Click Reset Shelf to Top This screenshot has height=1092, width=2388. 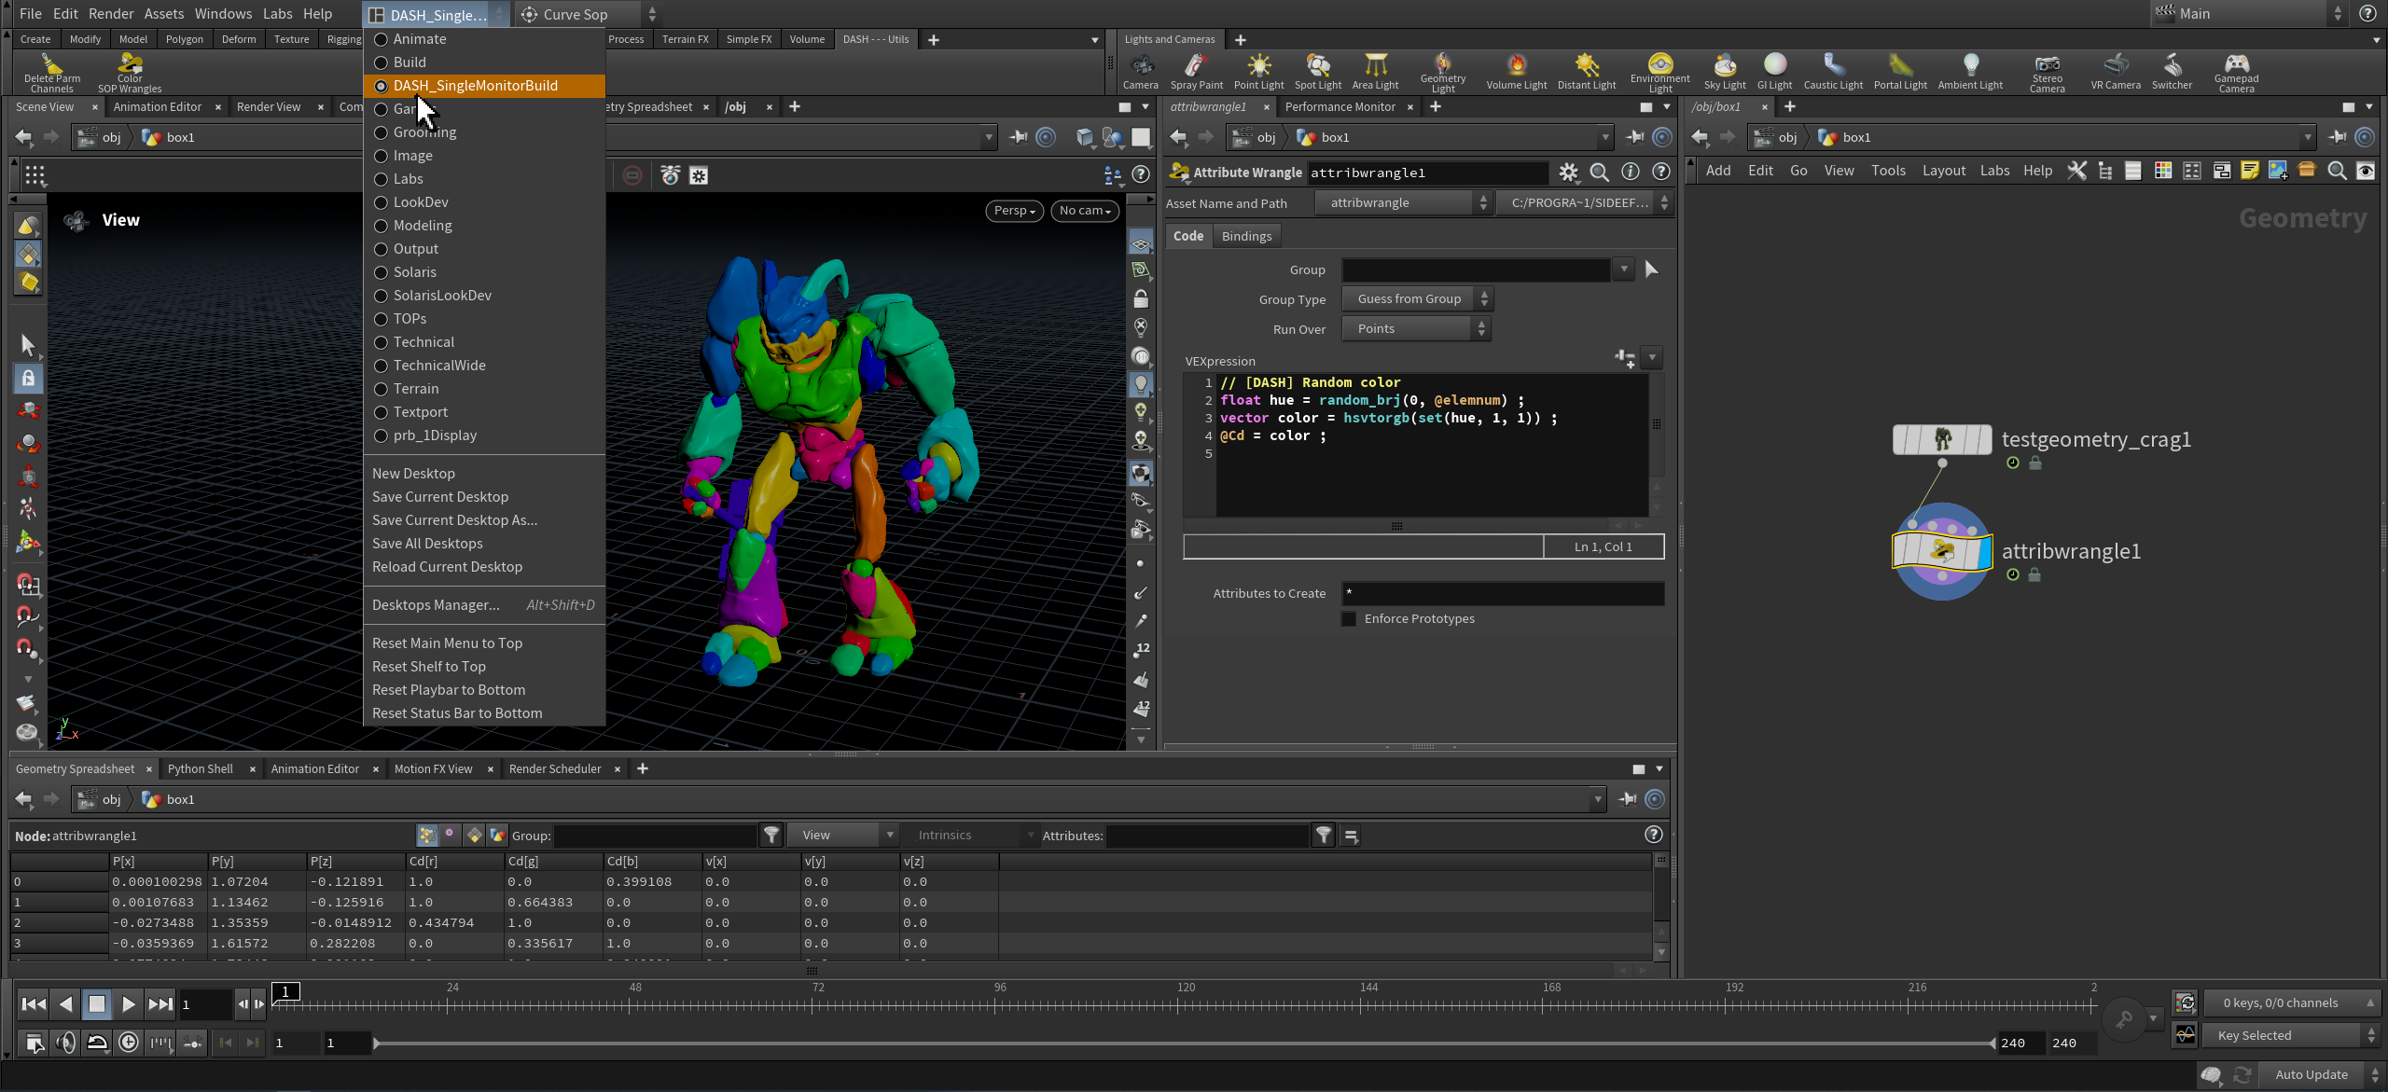428,667
